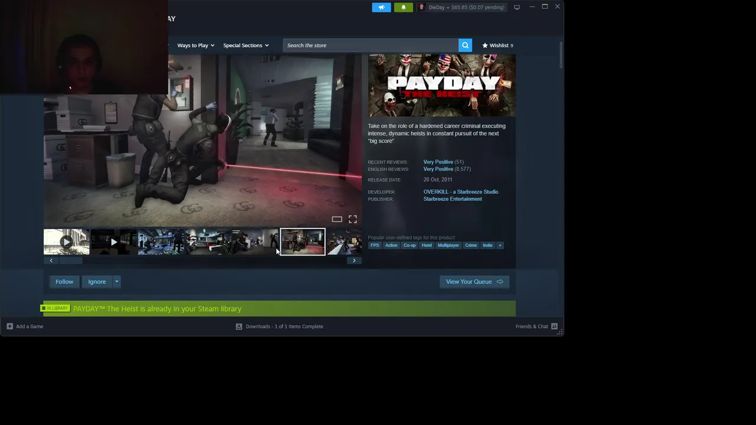This screenshot has width=756, height=425.
Task: Maximize the Steam window
Action: point(545,6)
